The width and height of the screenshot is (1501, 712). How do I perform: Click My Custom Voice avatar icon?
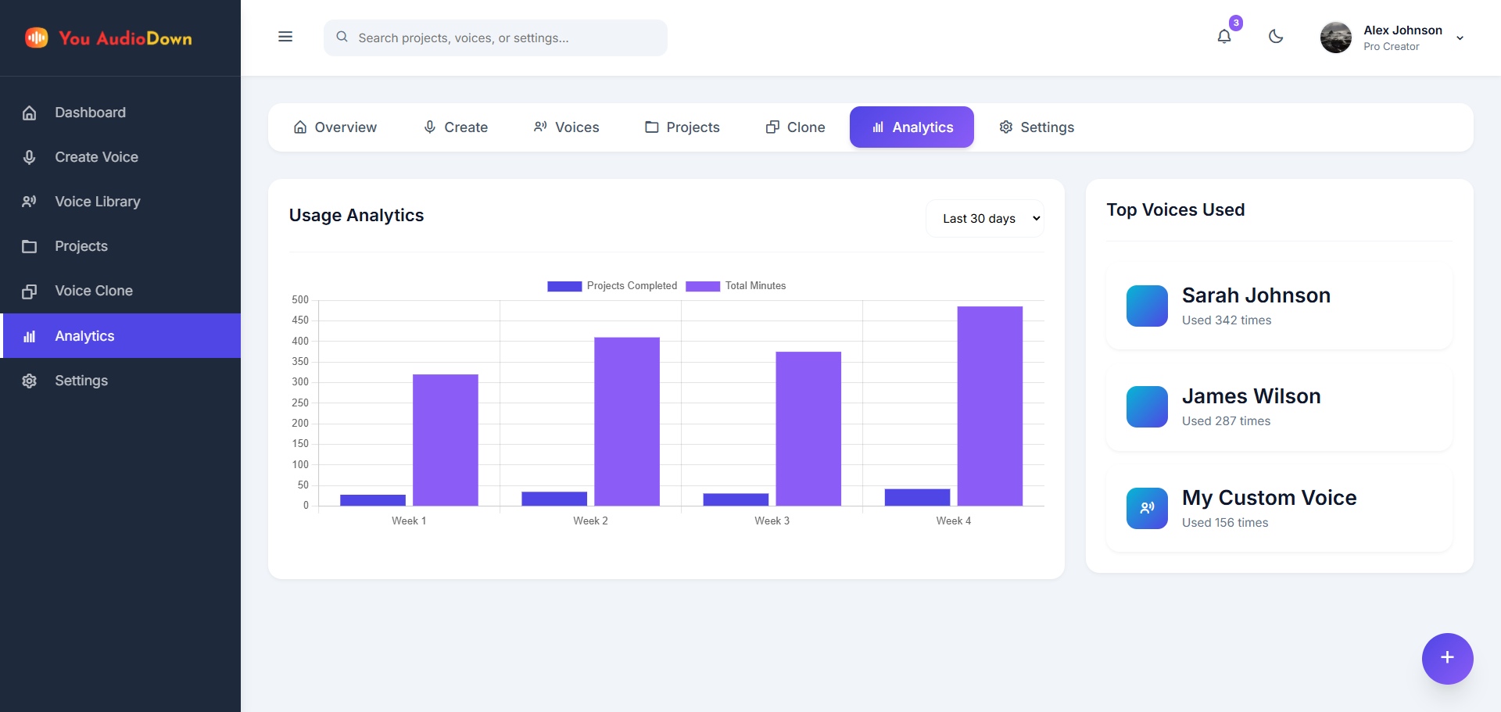1147,508
